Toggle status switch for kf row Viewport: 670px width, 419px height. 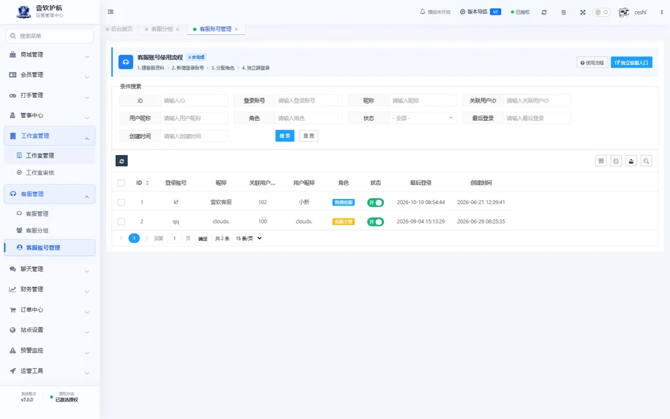click(375, 203)
